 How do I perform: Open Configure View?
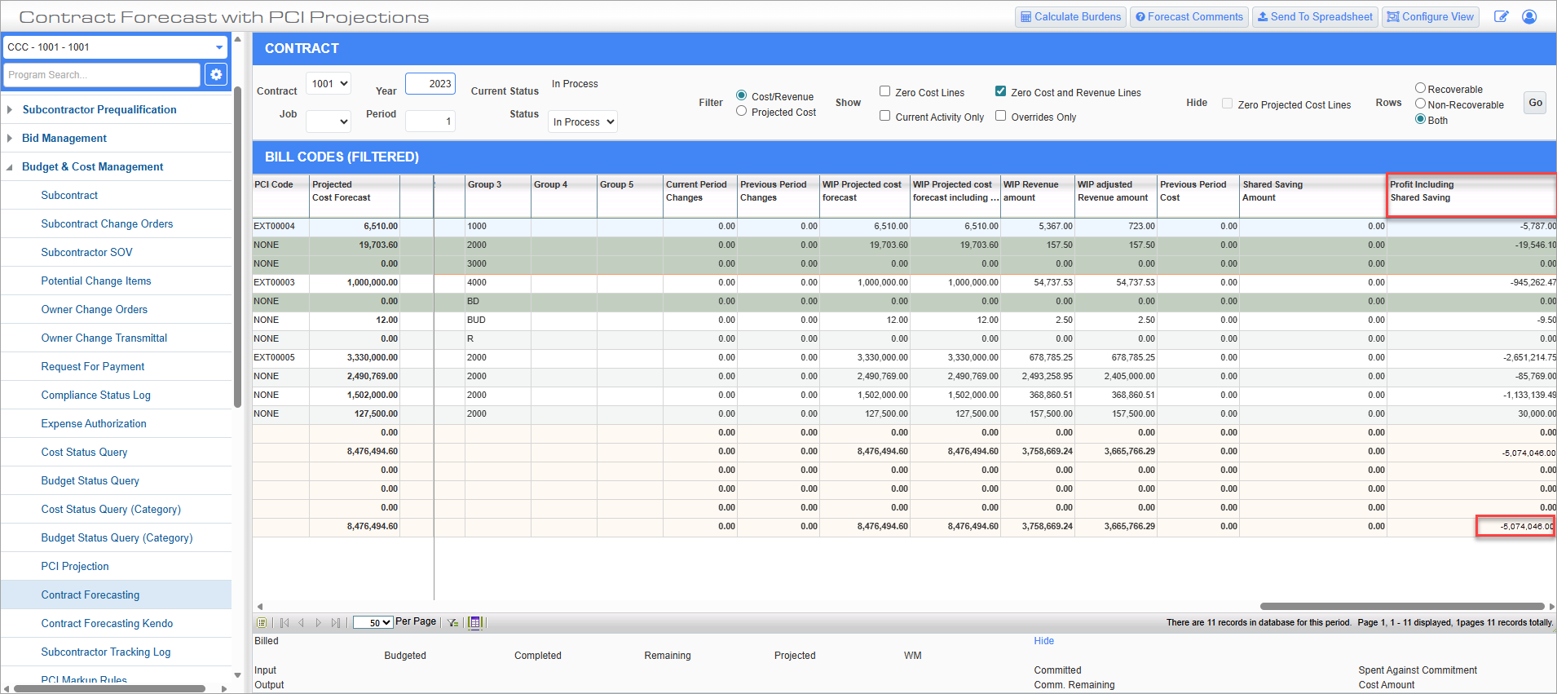pos(1431,16)
